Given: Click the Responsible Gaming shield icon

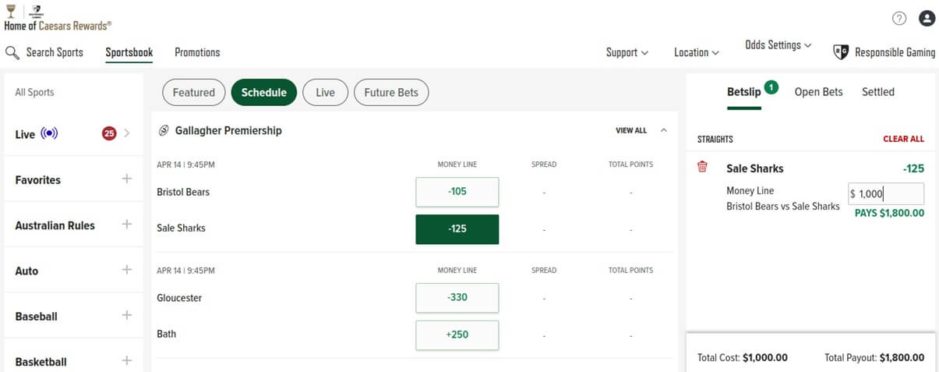Looking at the screenshot, I should (x=841, y=52).
